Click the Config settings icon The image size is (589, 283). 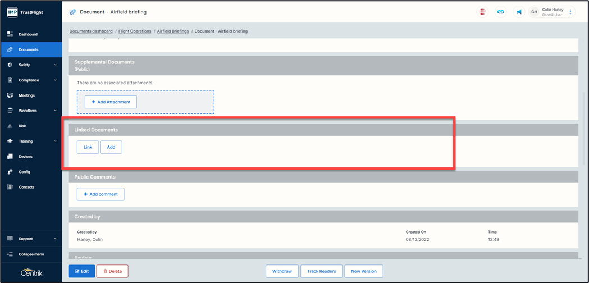click(x=10, y=172)
